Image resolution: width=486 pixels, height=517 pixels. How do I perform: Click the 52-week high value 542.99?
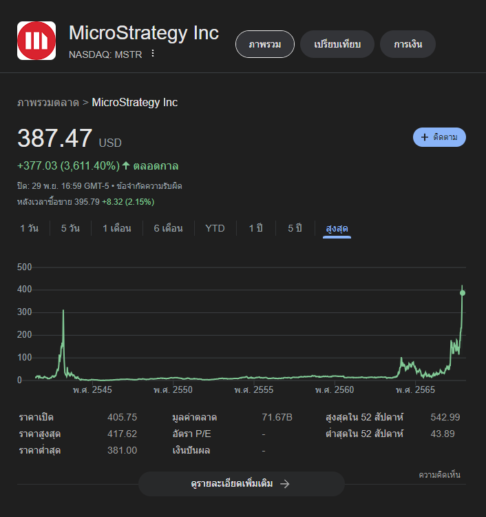(445, 417)
